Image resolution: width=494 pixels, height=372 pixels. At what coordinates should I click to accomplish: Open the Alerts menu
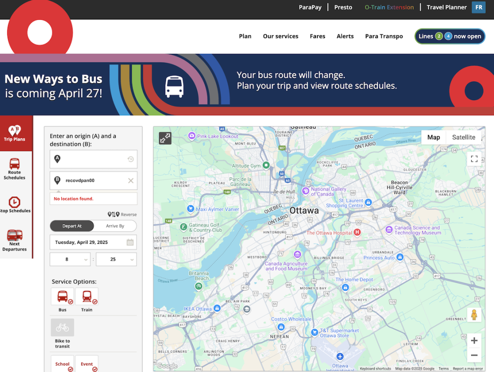pyautogui.click(x=345, y=36)
